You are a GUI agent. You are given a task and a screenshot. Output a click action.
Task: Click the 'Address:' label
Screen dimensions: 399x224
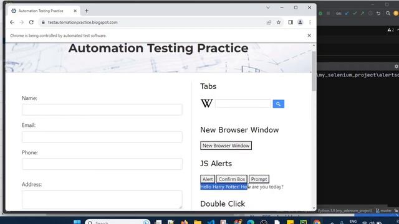point(32,184)
